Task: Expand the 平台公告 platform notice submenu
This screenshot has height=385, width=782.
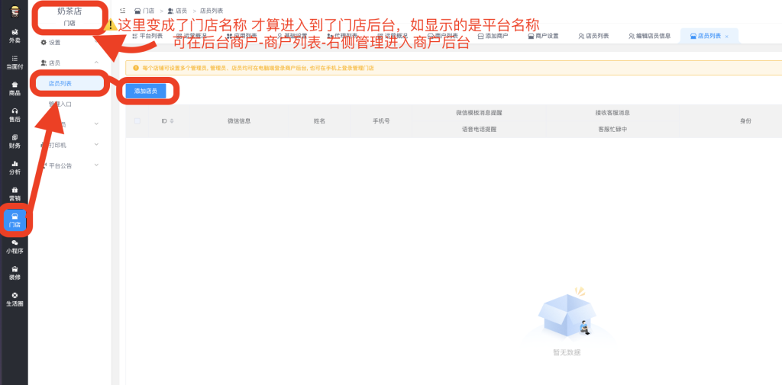Action: 96,165
